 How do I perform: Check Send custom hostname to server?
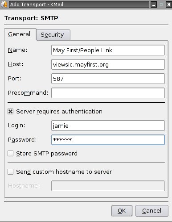coord(10,172)
